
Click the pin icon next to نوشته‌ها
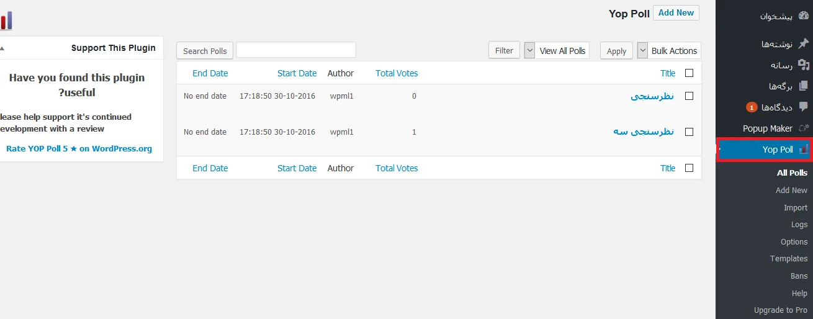tap(804, 44)
